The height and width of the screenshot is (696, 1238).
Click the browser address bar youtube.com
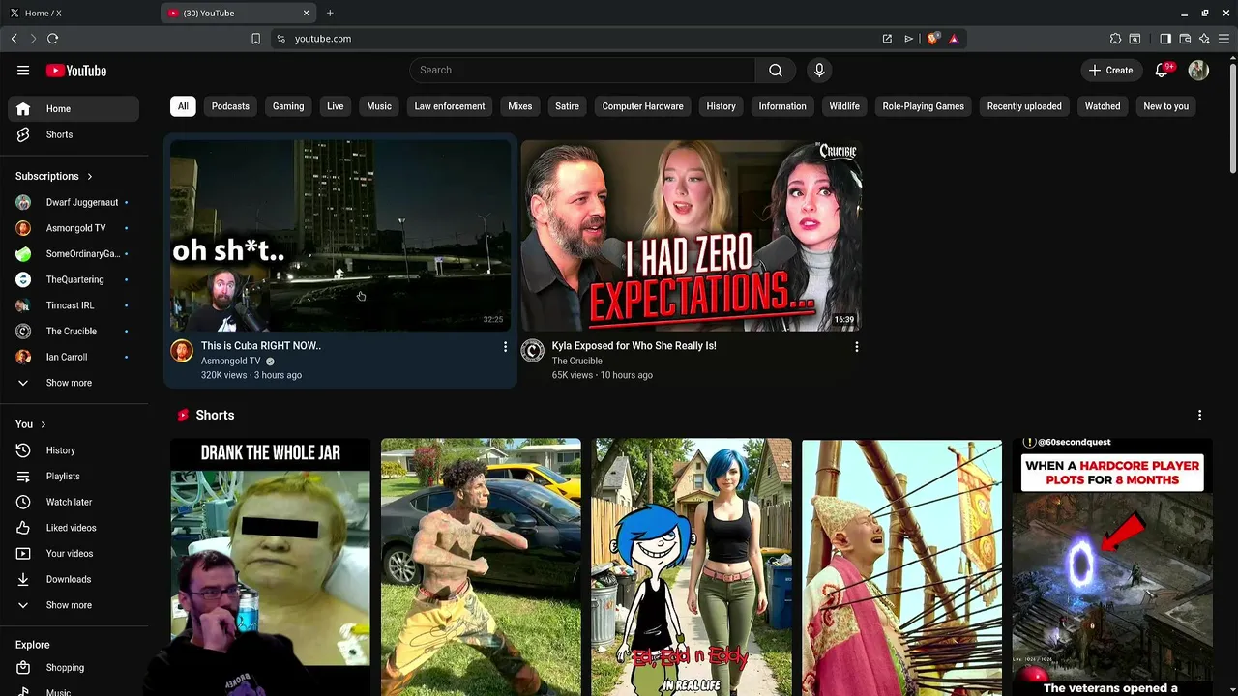tap(322, 39)
